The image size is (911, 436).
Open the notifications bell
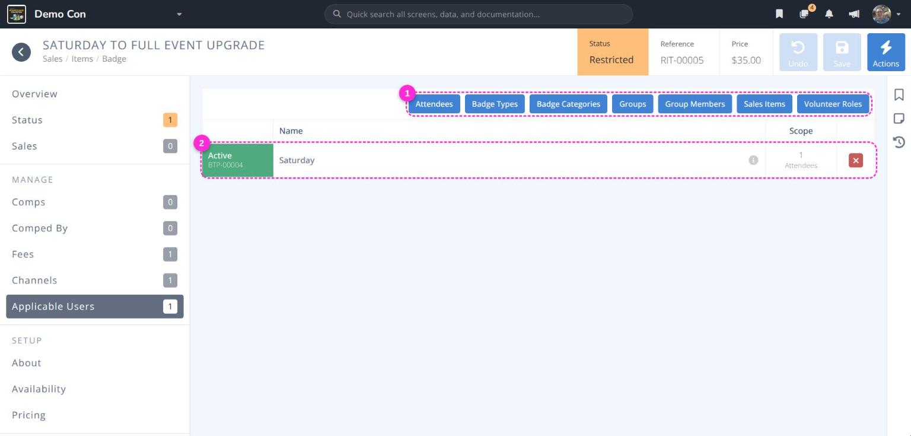point(829,14)
